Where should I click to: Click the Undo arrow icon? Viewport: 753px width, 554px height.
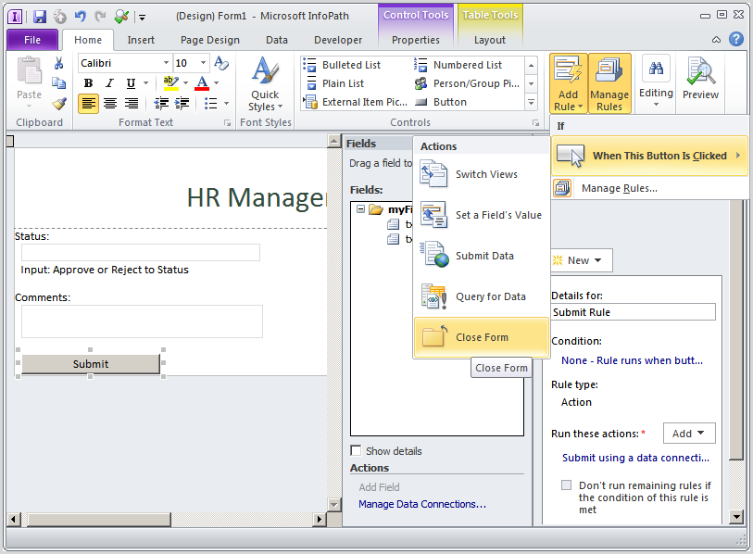pos(80,17)
